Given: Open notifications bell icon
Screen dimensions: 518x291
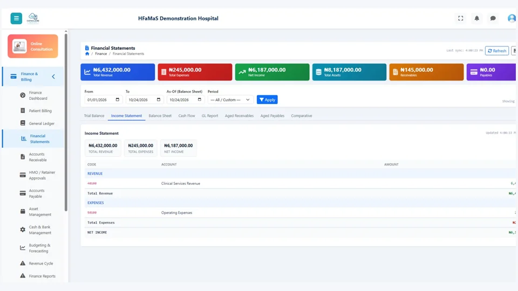Looking at the screenshot, I should 476,18.
